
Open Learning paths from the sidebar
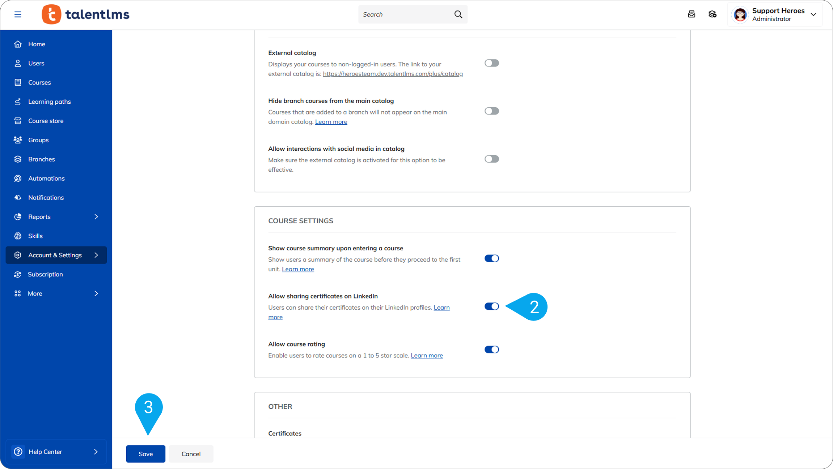tap(50, 102)
